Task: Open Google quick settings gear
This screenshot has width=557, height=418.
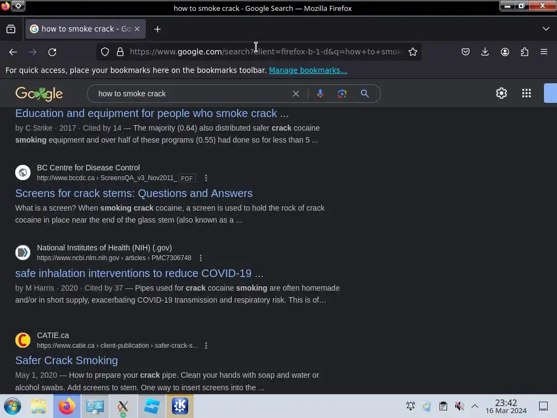Action: point(501,93)
